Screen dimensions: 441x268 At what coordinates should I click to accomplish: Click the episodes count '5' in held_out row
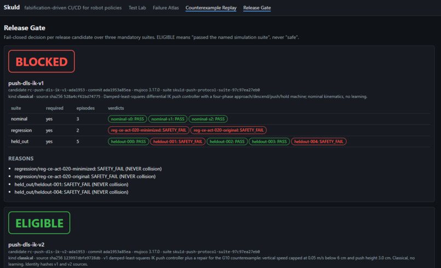click(78, 142)
